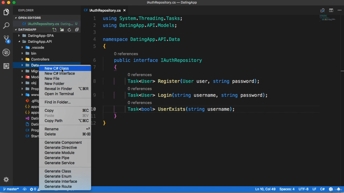Click Refresh Explorer icon in DATINGAPP header
Viewport: 344px width, 193px height.
point(69,30)
